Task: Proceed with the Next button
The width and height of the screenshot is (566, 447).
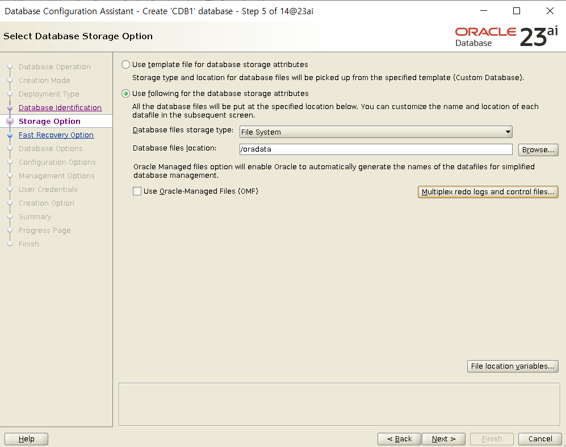Action: pos(443,438)
